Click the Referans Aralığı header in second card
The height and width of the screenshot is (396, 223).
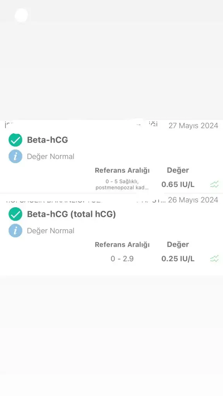click(122, 244)
